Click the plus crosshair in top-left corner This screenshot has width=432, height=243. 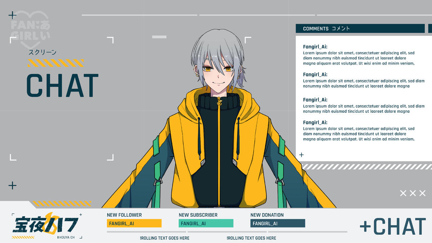[13, 15]
